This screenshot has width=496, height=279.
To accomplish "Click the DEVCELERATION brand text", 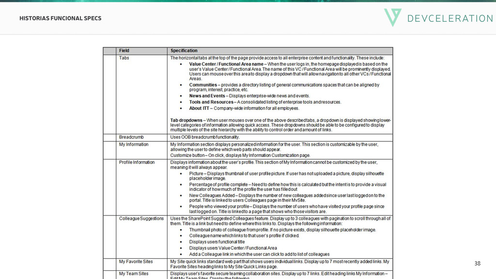I will pos(450,18).
